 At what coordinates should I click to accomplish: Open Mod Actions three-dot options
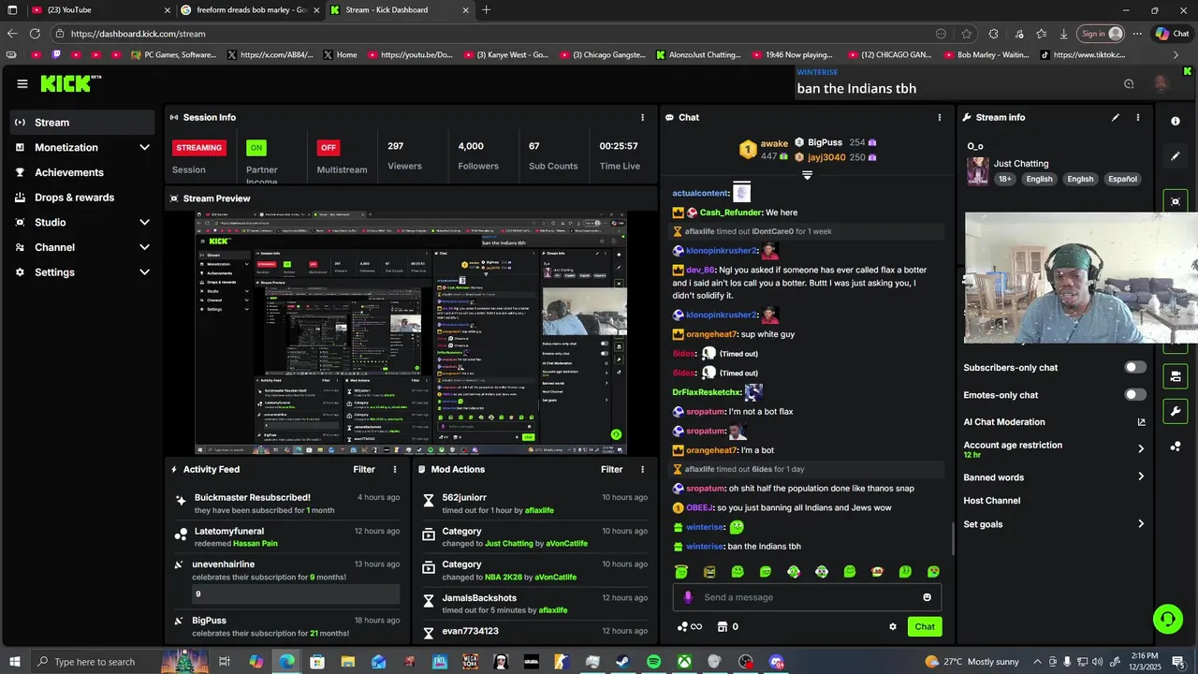tap(642, 470)
